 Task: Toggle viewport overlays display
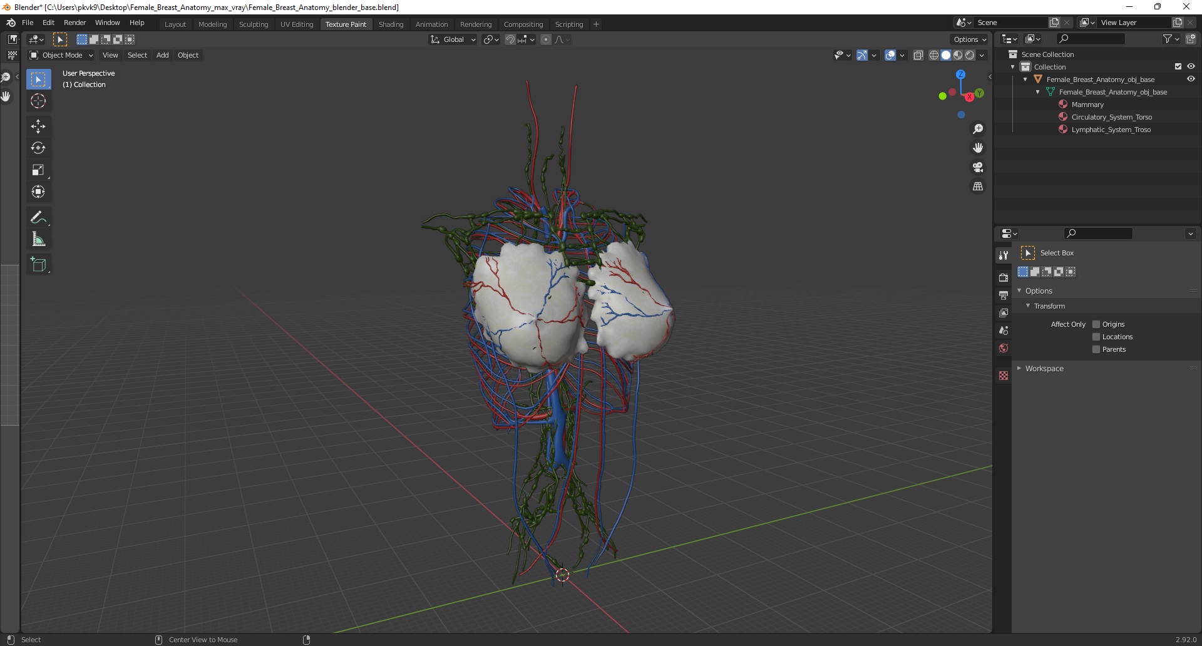890,55
